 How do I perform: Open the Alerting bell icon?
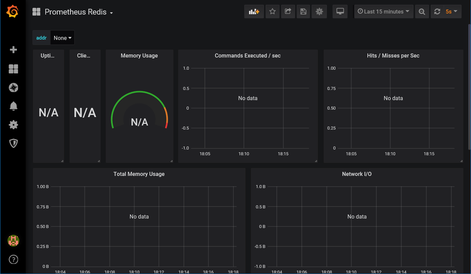click(13, 106)
